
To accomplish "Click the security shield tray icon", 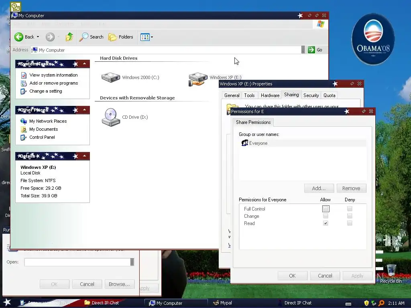I will click(x=366, y=303).
